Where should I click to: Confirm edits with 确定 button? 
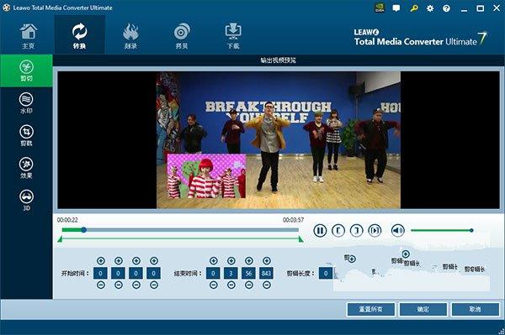[x=423, y=309]
